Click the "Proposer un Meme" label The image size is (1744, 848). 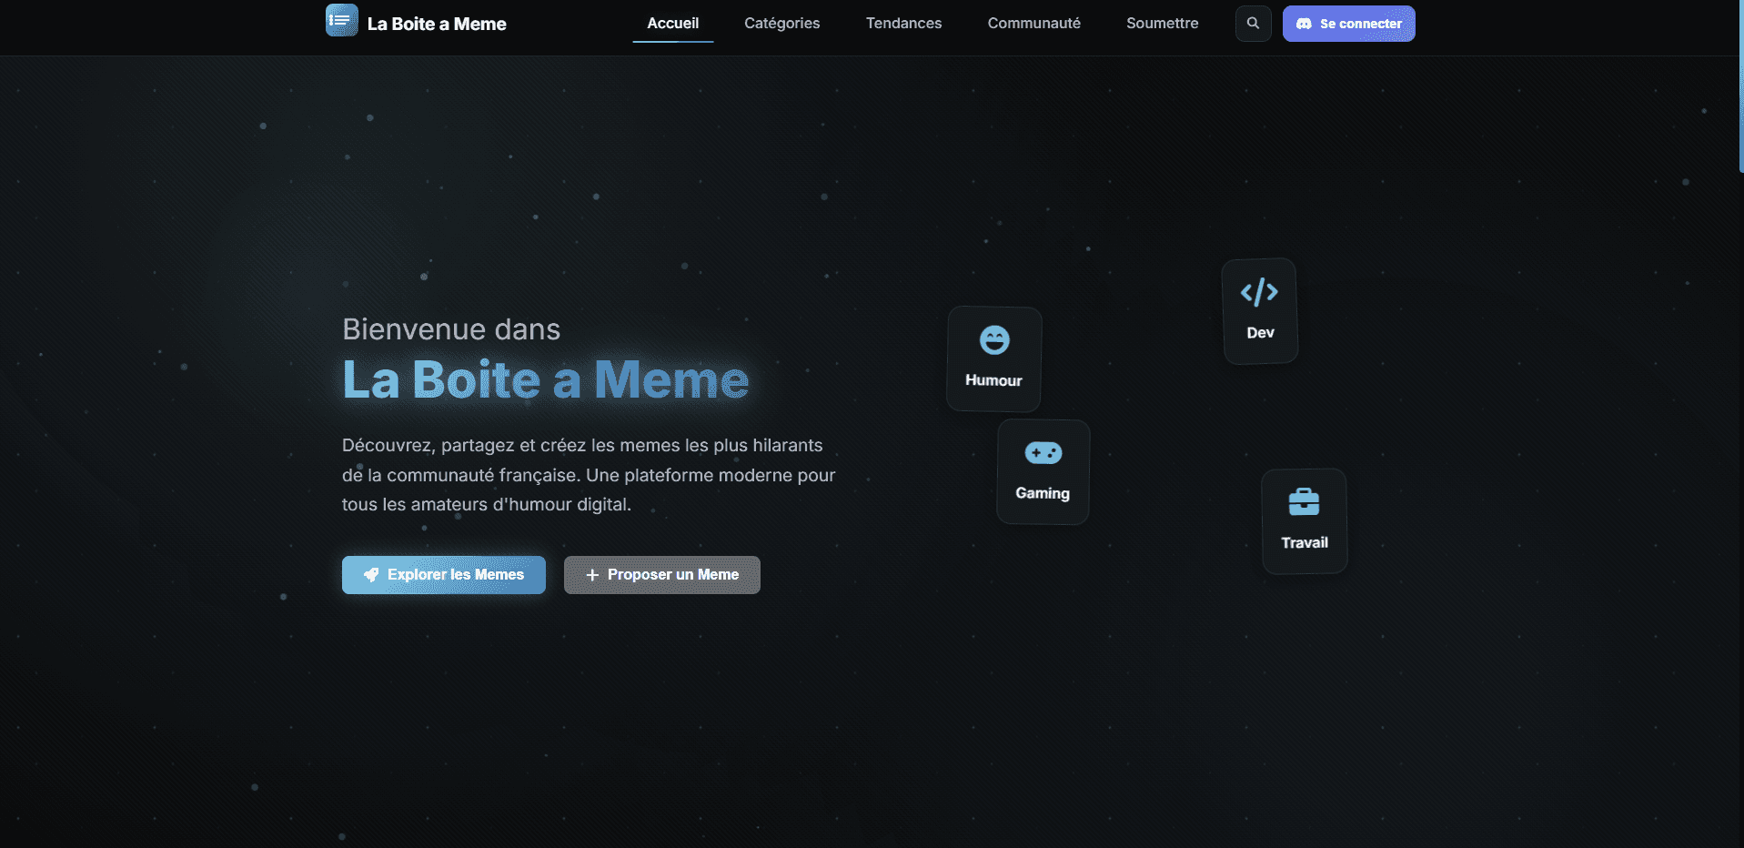tap(672, 575)
